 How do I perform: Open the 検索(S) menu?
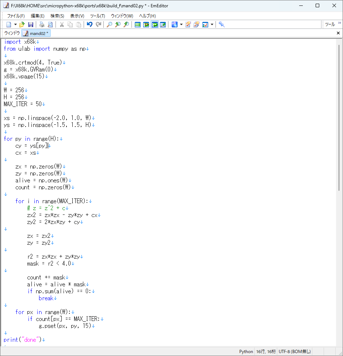click(57, 16)
